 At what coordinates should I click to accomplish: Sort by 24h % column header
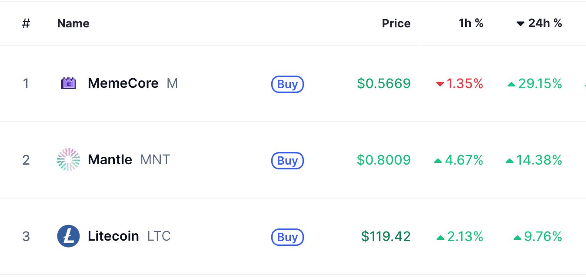(x=539, y=23)
